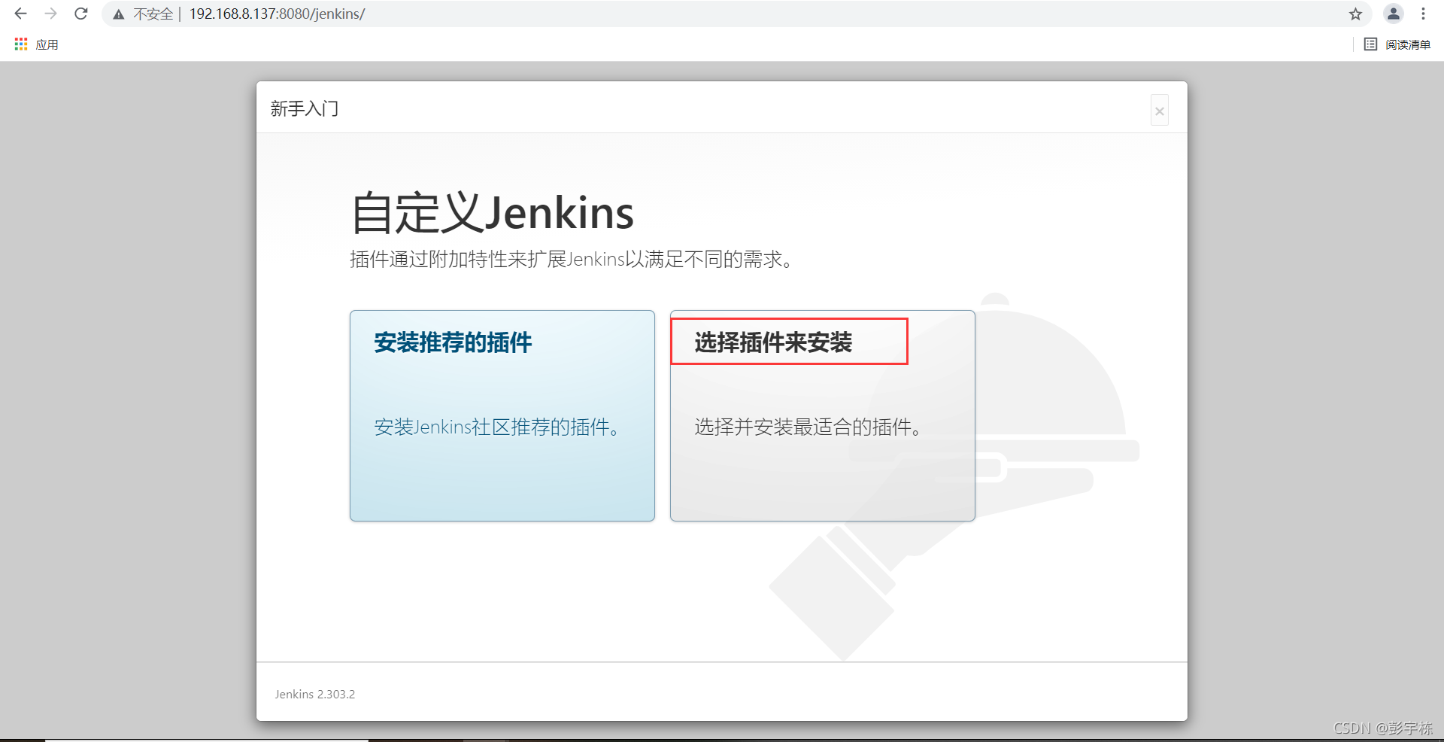Click the 新手入门 dialog title
1444x742 pixels.
tap(305, 109)
